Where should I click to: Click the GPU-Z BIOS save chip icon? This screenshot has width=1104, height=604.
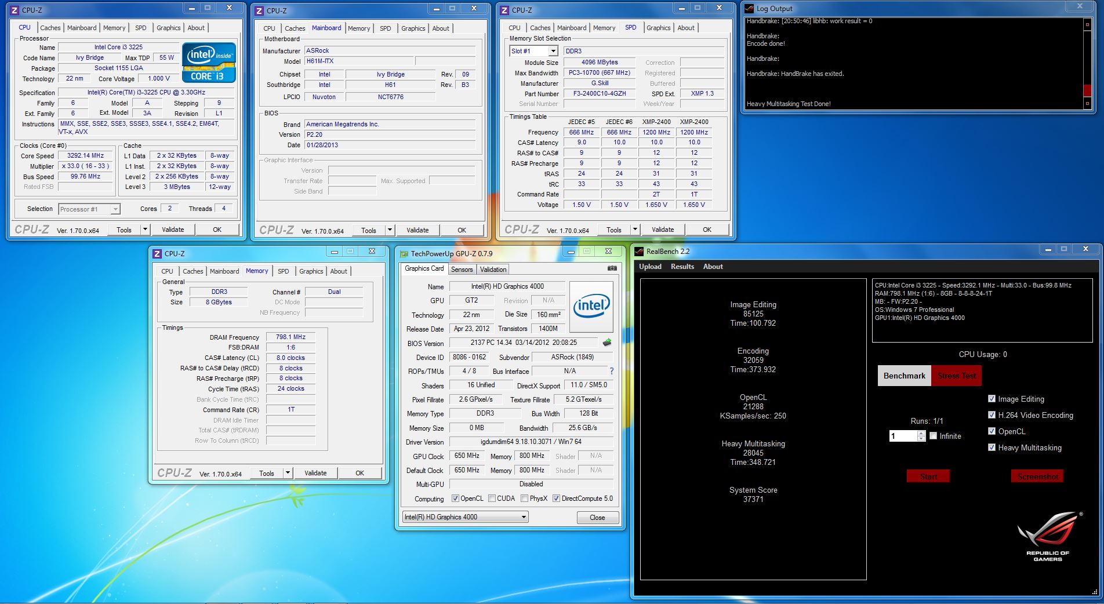[x=607, y=343]
